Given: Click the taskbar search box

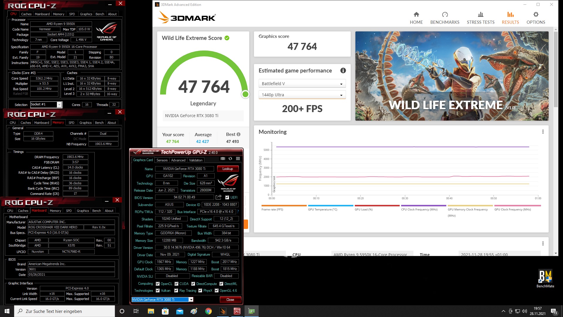Looking at the screenshot, I should click(65, 311).
